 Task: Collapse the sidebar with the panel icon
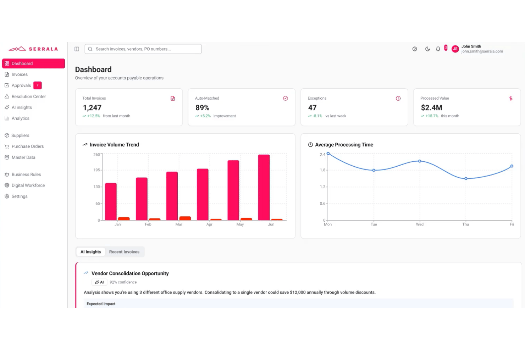(x=77, y=49)
